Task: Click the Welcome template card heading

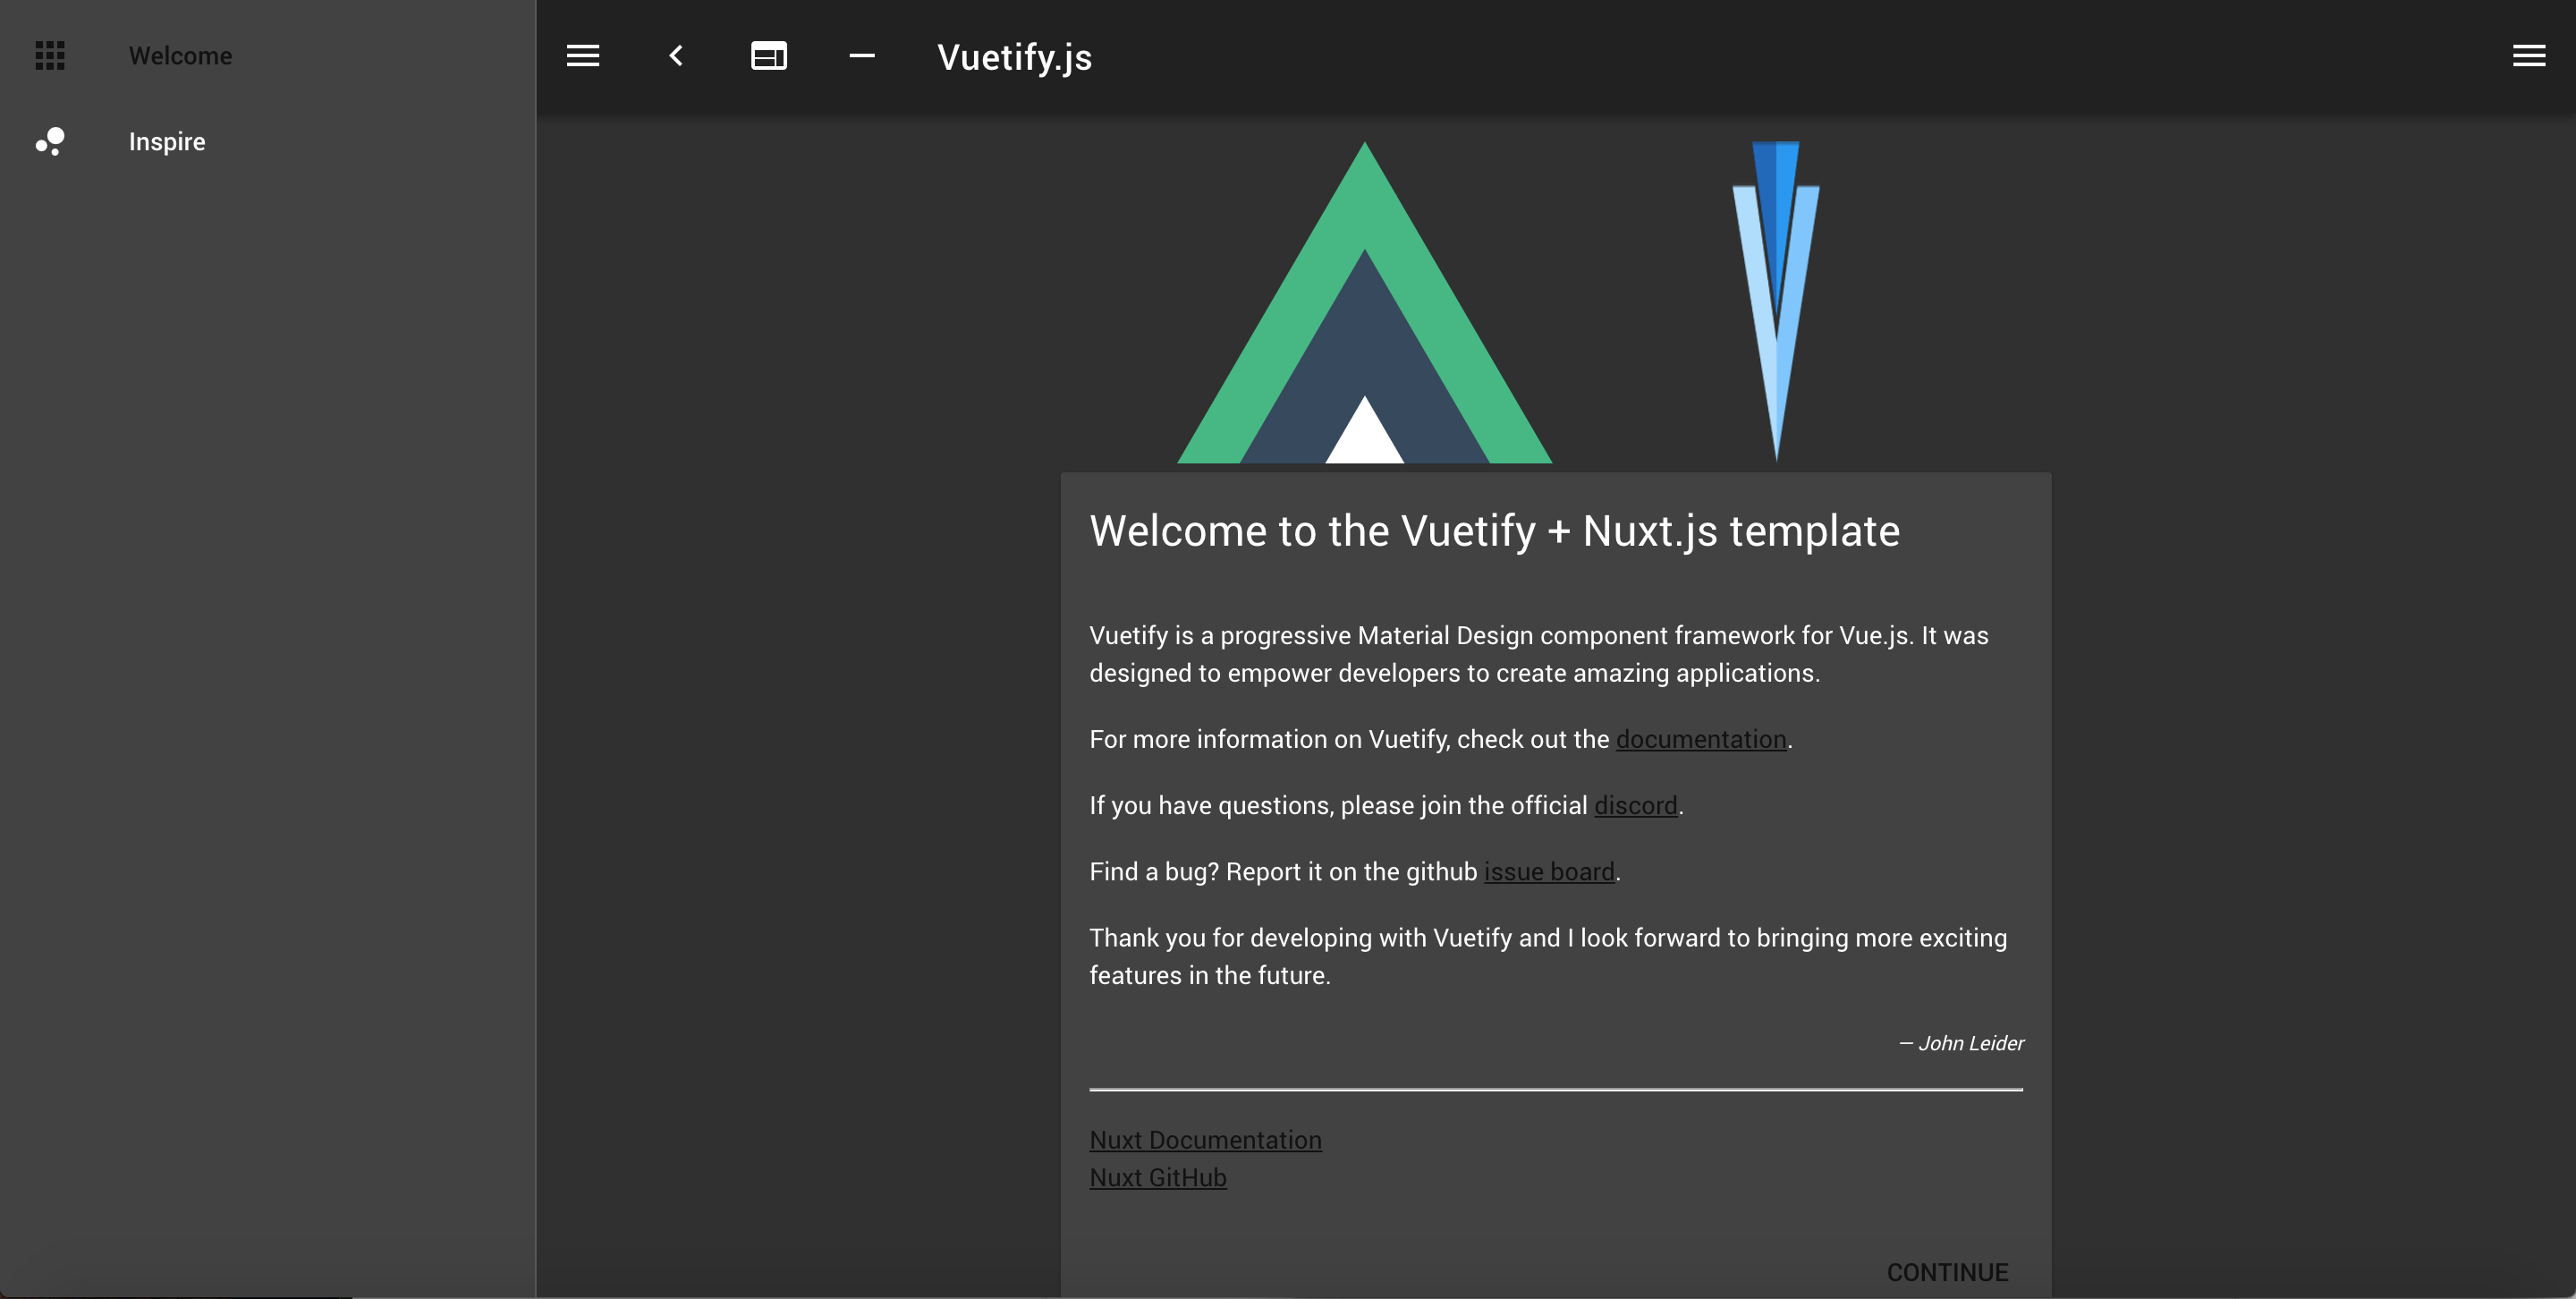Action: (1494, 531)
